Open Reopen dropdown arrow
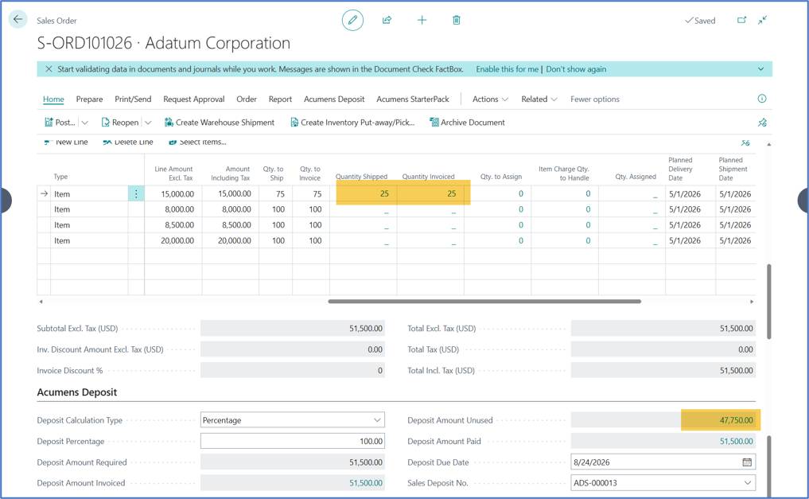The image size is (809, 499). (148, 123)
